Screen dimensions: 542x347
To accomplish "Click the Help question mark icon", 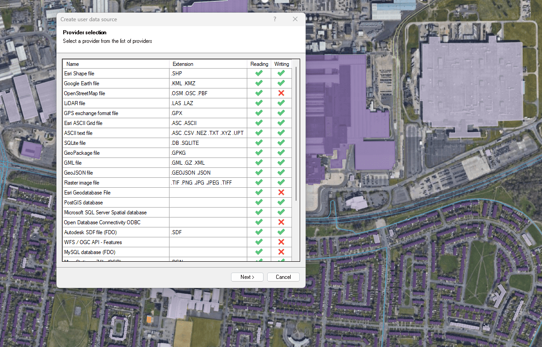I will 275,19.
